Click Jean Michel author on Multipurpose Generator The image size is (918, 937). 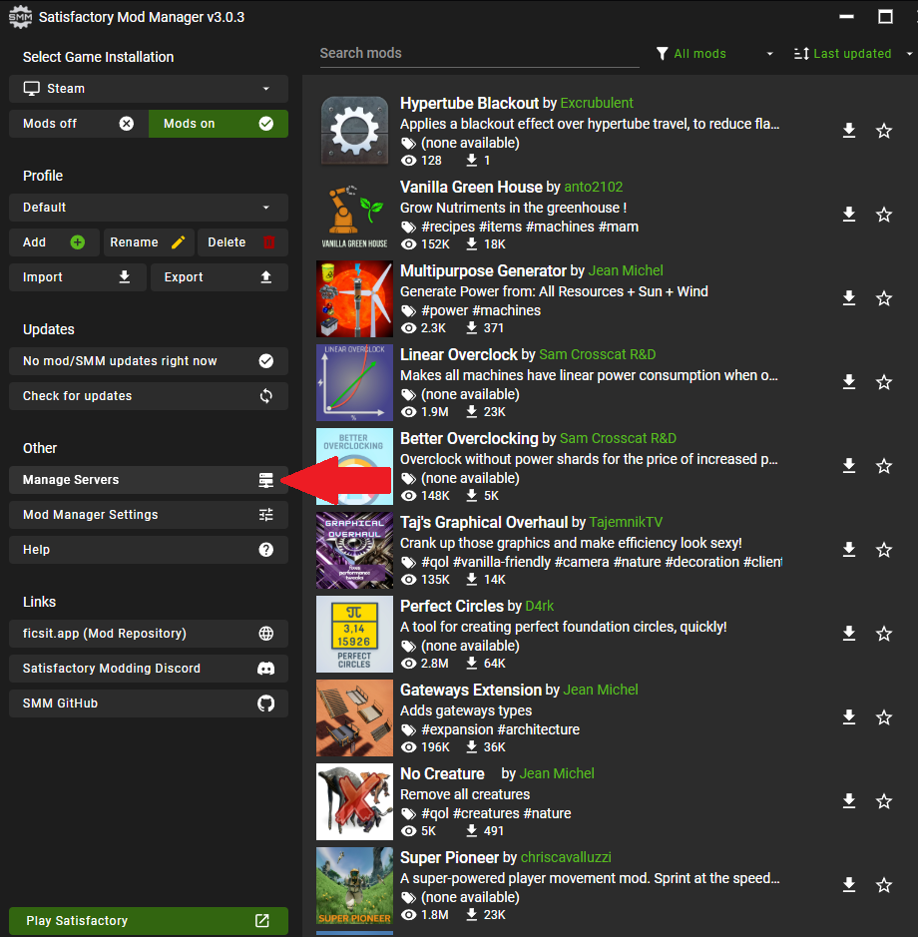626,270
